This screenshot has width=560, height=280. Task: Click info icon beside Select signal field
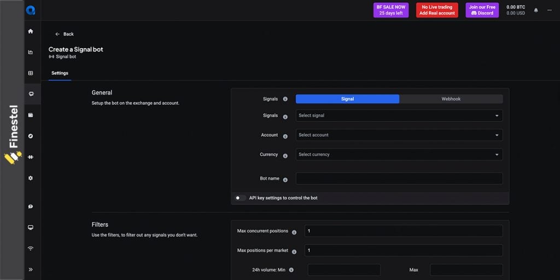tap(285, 117)
